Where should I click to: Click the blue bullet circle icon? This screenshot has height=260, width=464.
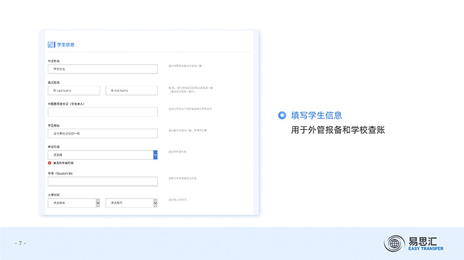click(x=282, y=116)
